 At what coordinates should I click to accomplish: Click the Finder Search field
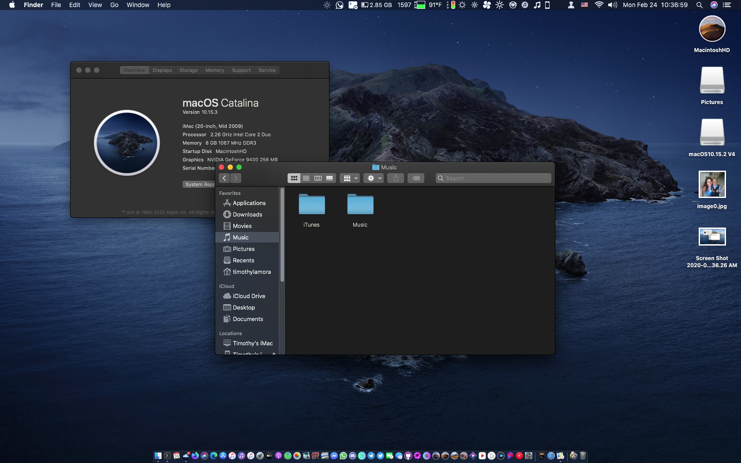tap(494, 178)
